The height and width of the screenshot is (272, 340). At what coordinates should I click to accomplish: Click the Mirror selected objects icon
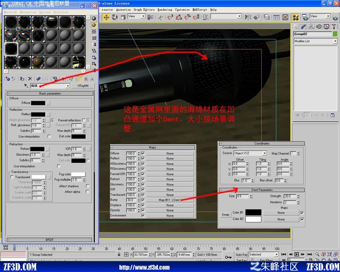coord(248,17)
